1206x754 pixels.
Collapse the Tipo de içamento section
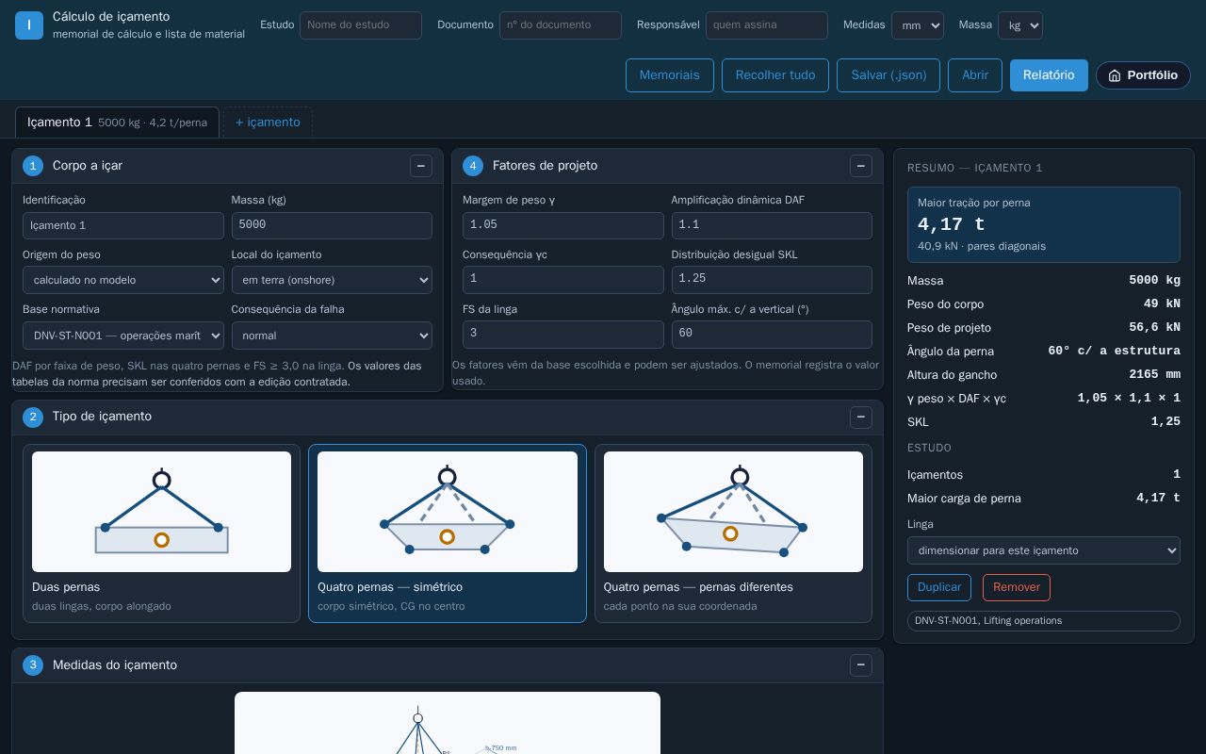[861, 417]
